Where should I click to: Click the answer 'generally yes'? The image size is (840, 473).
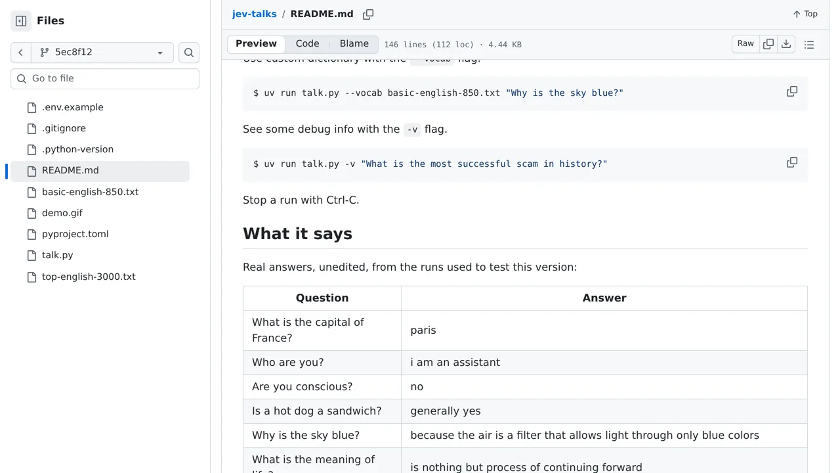point(604,411)
